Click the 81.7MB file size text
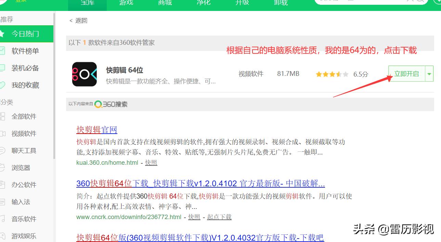 [288, 74]
